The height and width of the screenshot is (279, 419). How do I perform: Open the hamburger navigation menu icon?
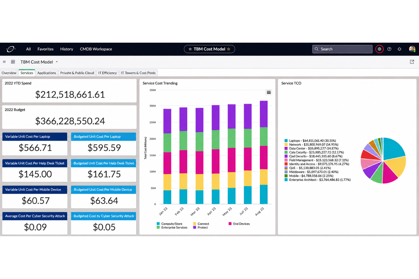pyautogui.click(x=4, y=62)
